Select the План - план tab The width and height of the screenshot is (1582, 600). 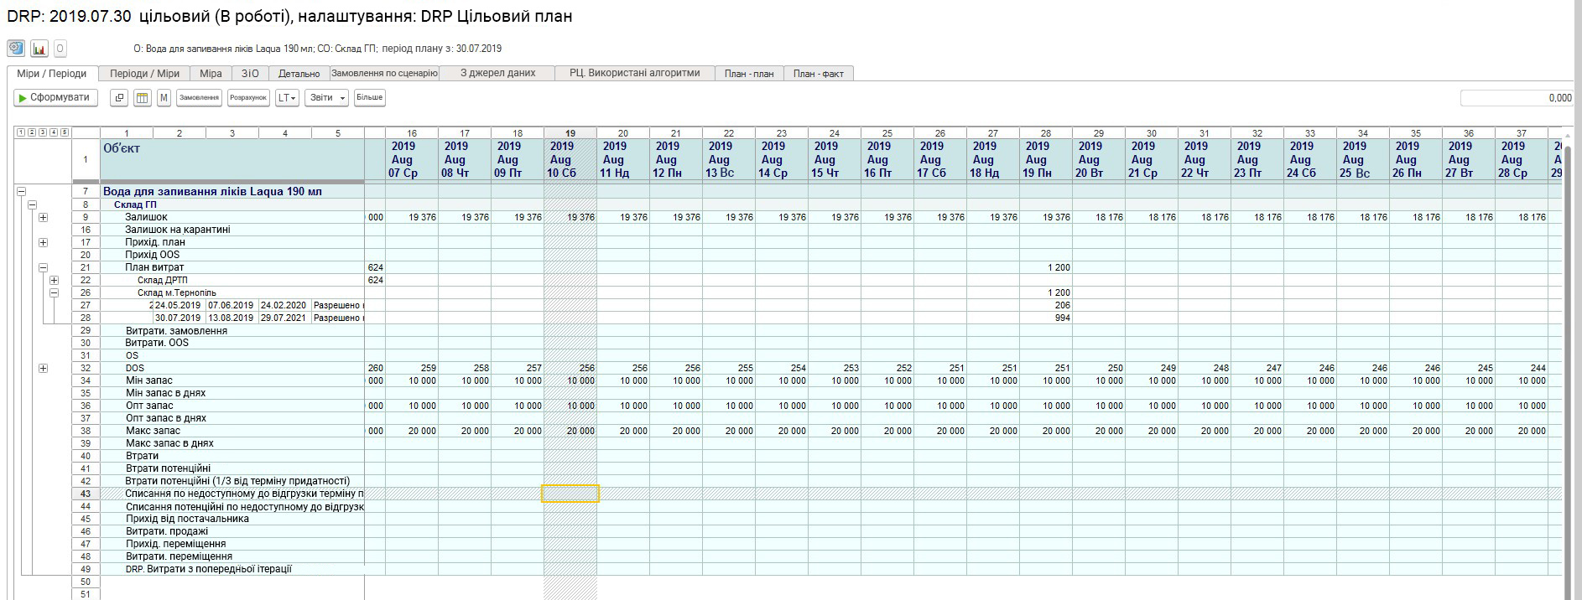[749, 74]
